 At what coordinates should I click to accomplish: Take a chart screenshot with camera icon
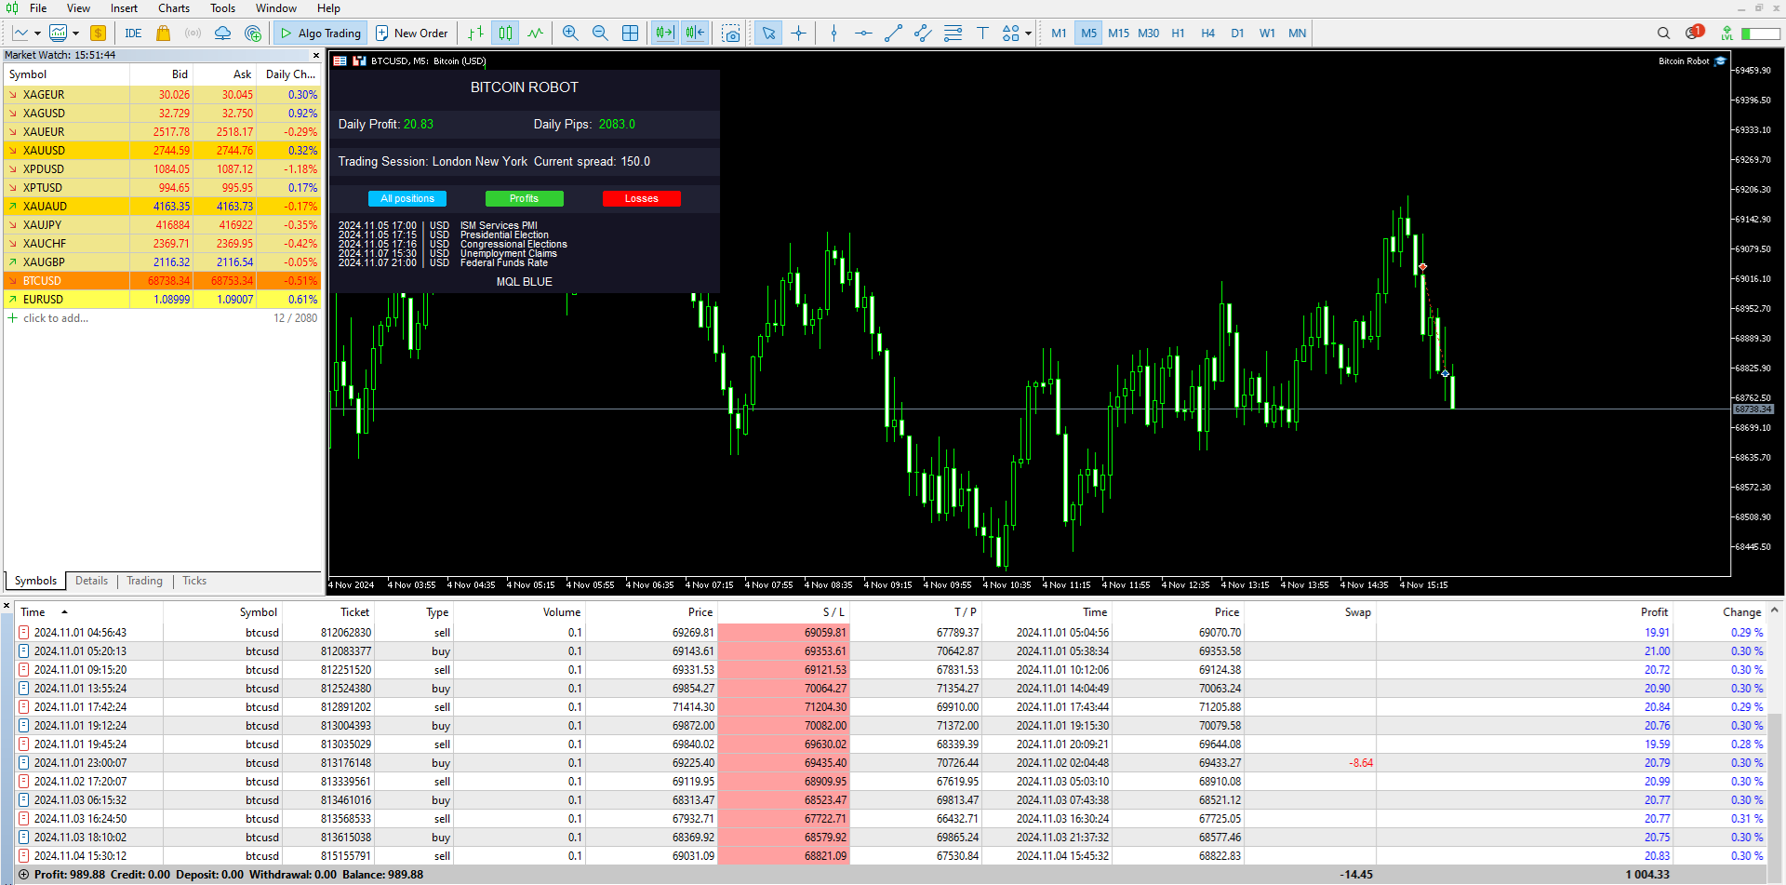pos(731,34)
